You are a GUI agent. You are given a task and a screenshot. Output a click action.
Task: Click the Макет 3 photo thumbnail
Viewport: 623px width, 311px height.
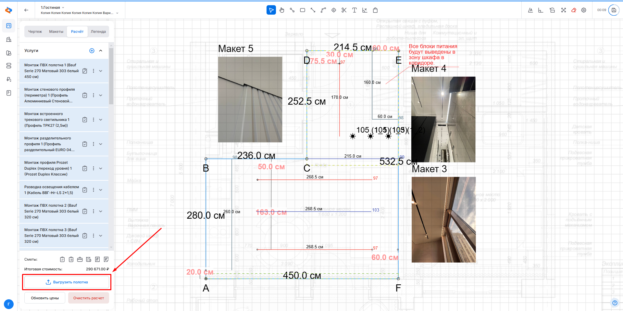pos(443,219)
